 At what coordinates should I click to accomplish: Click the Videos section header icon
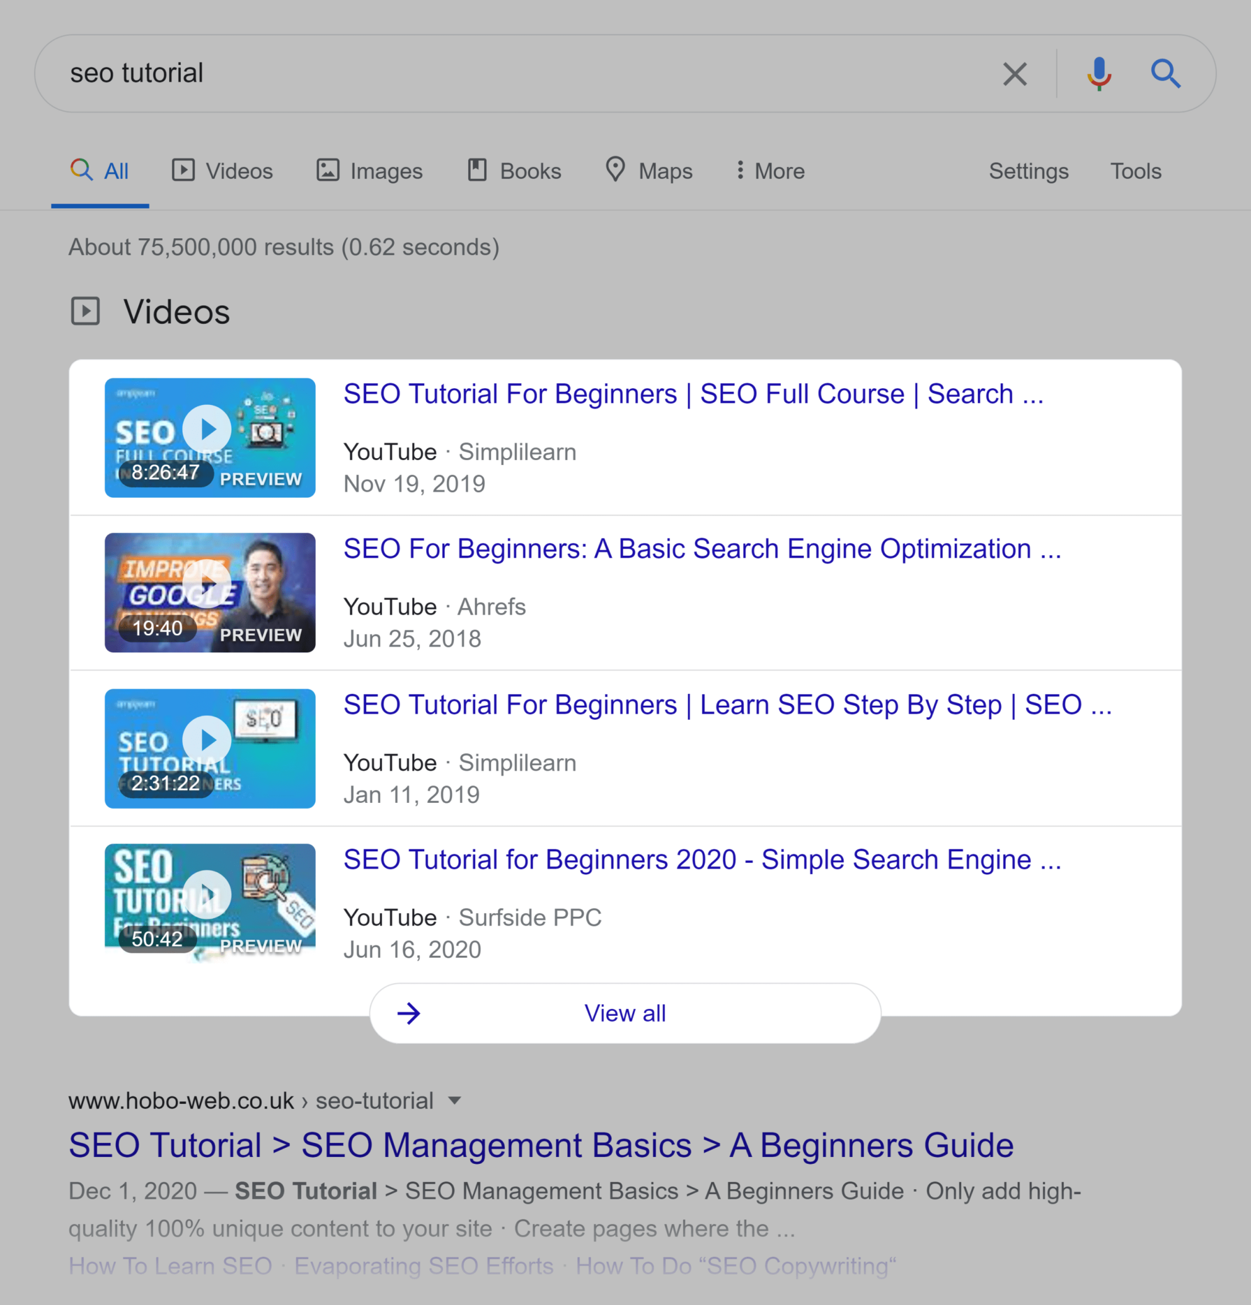coord(85,310)
